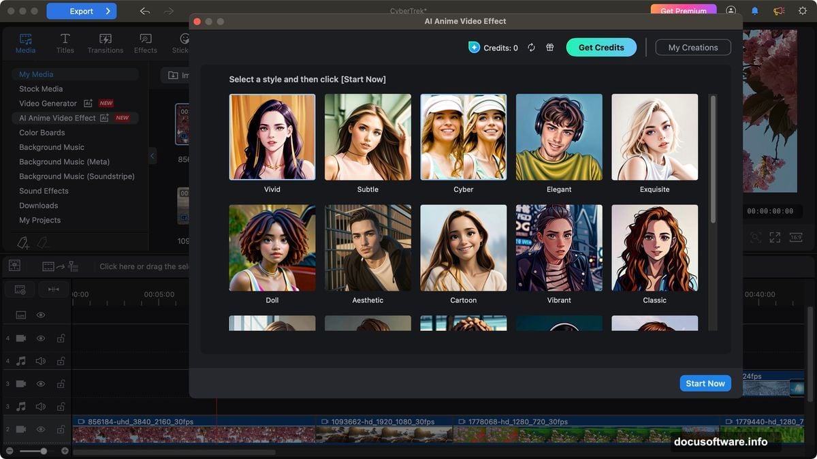Hide the topmost video track with the eye toggle
Image resolution: width=817 pixels, height=459 pixels.
pyautogui.click(x=40, y=338)
